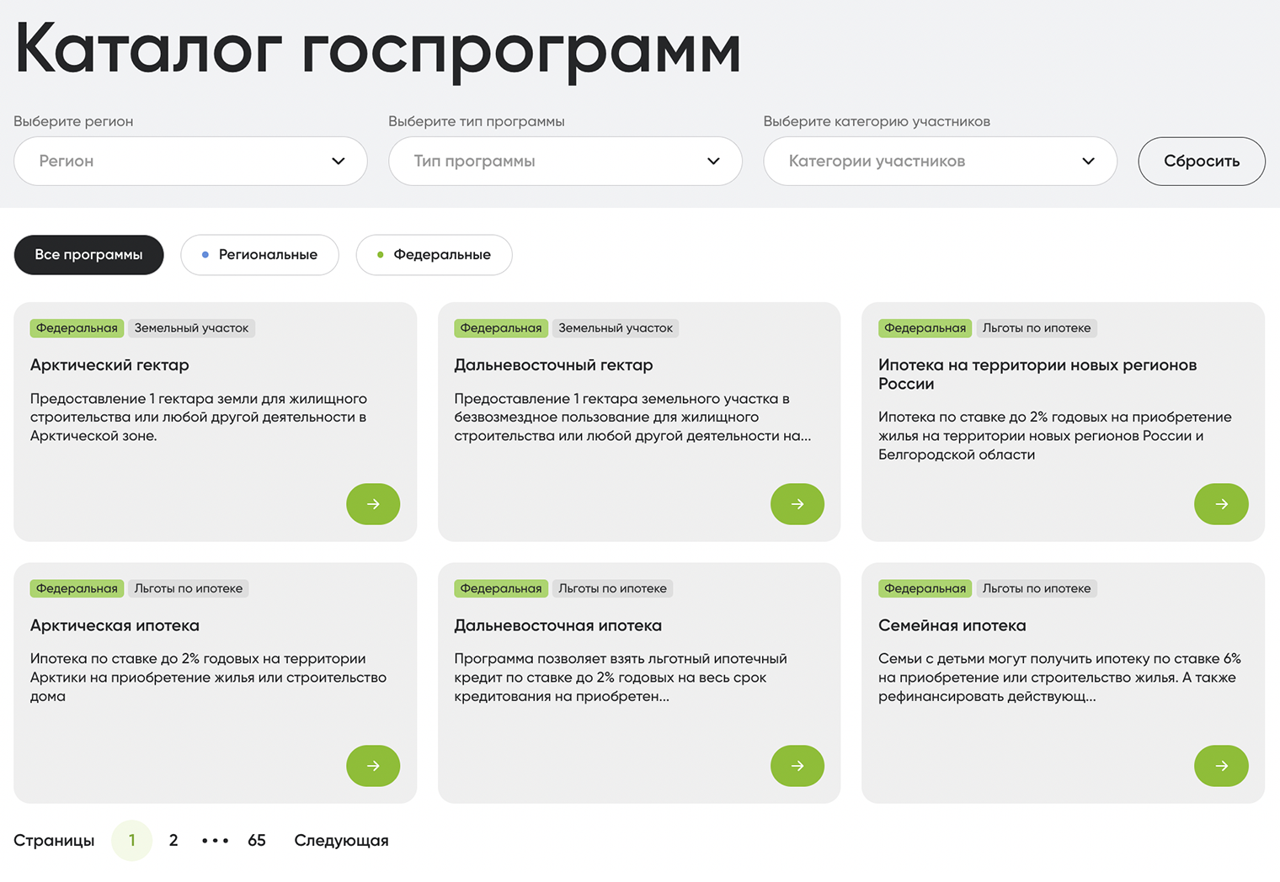This screenshot has height=882, width=1280.
Task: Click Арктический гектар description text
Action: click(199, 417)
